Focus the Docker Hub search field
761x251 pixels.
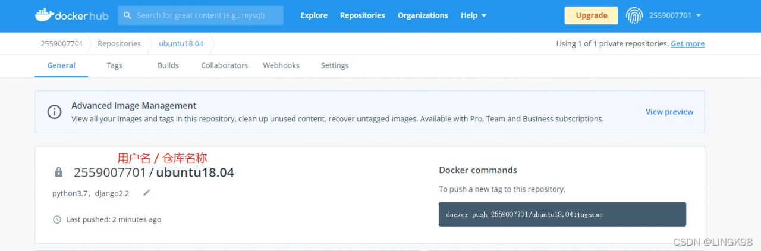200,15
